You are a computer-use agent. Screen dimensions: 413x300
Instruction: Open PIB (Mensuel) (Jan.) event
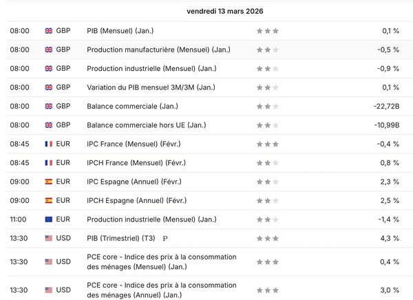(x=120, y=31)
